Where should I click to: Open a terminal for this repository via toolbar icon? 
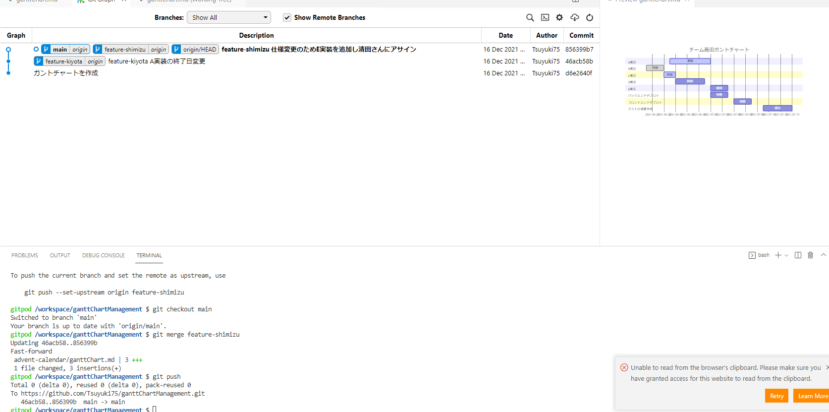[545, 17]
